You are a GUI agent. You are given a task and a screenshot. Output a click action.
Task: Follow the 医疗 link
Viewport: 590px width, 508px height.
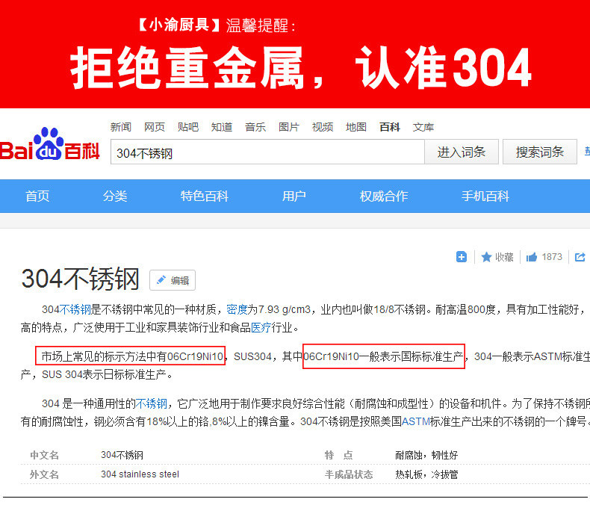point(261,328)
